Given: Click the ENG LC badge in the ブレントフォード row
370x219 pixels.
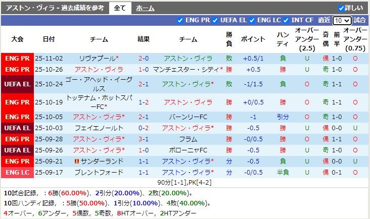Looking at the screenshot, I should coord(17,173).
